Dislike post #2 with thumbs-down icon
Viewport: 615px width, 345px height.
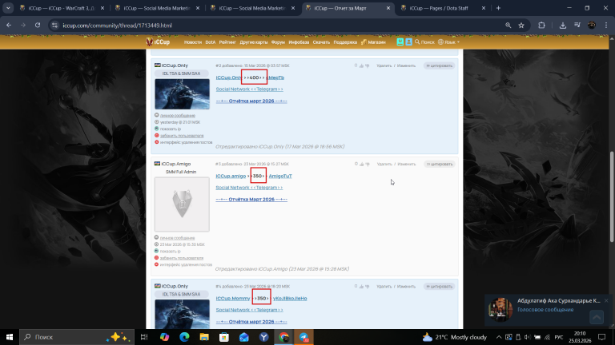pos(367,65)
